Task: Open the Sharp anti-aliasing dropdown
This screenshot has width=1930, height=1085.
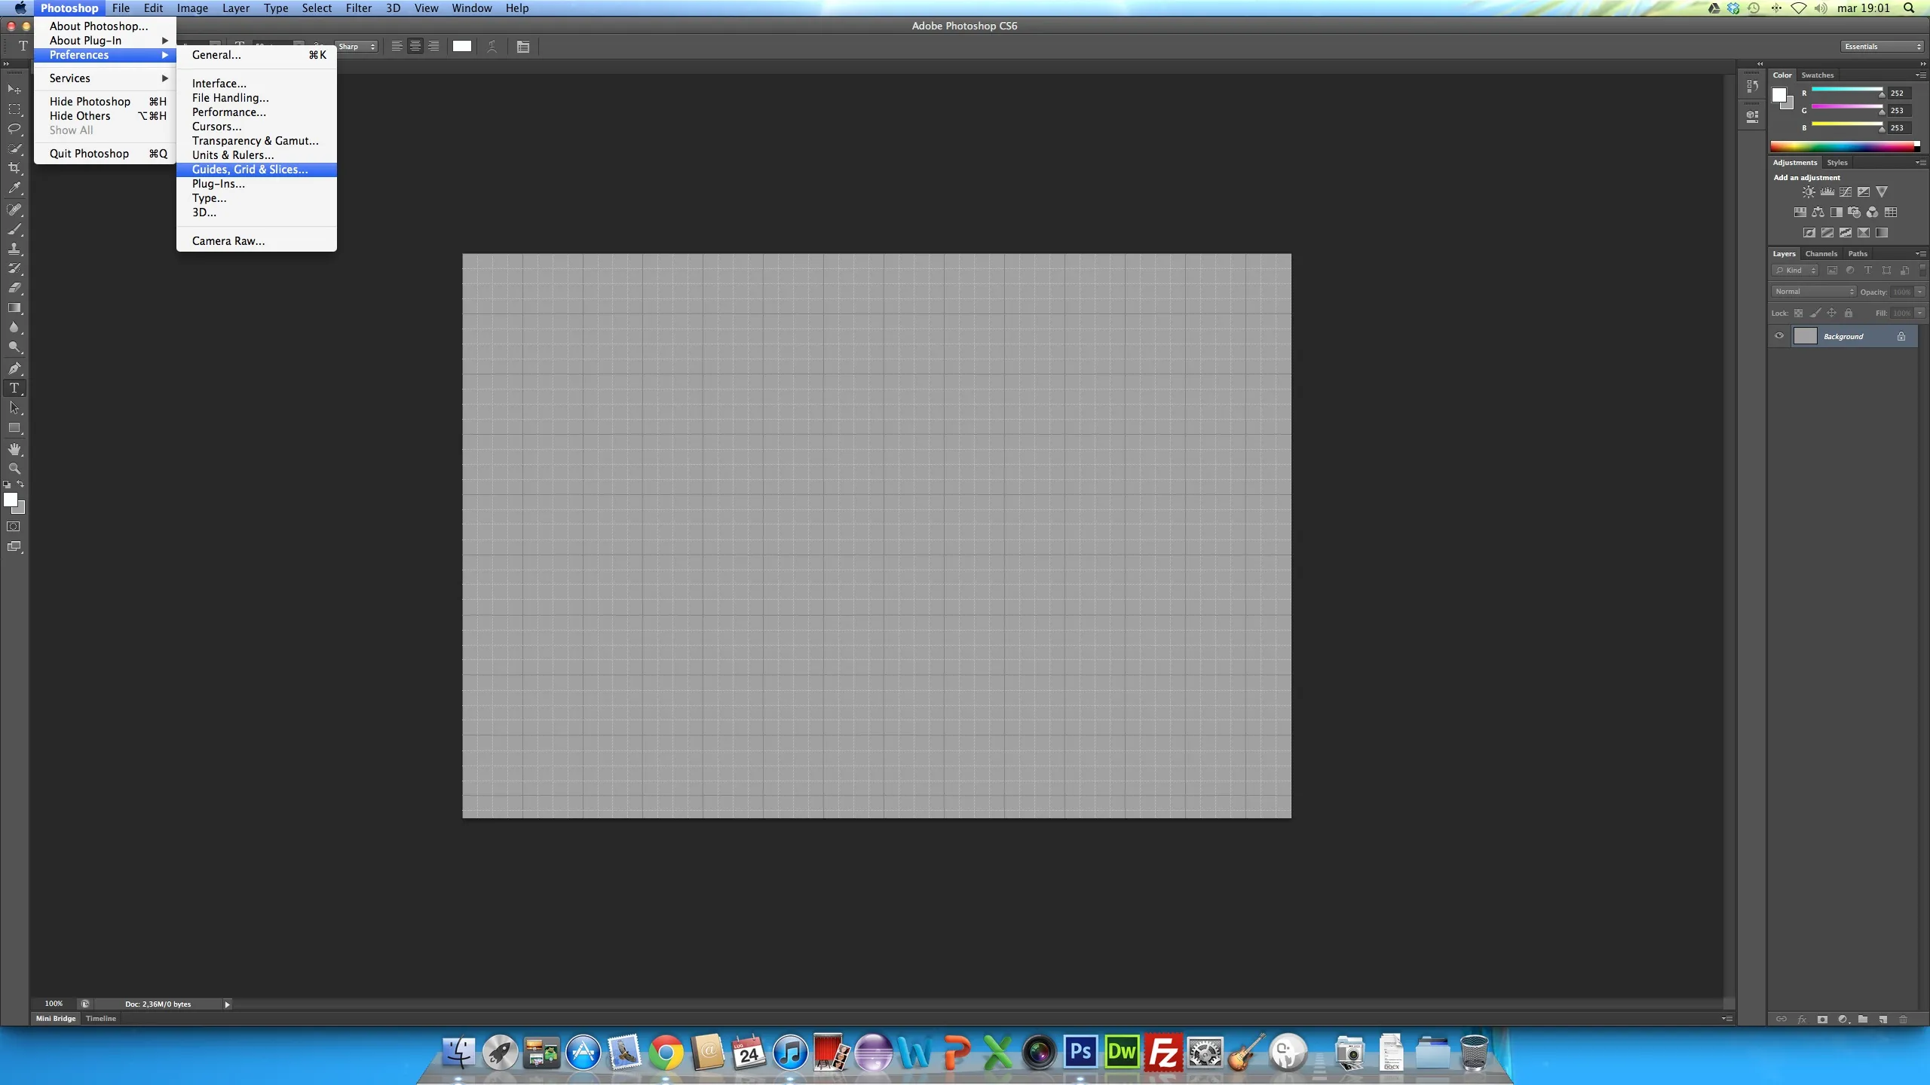Action: coord(357,47)
